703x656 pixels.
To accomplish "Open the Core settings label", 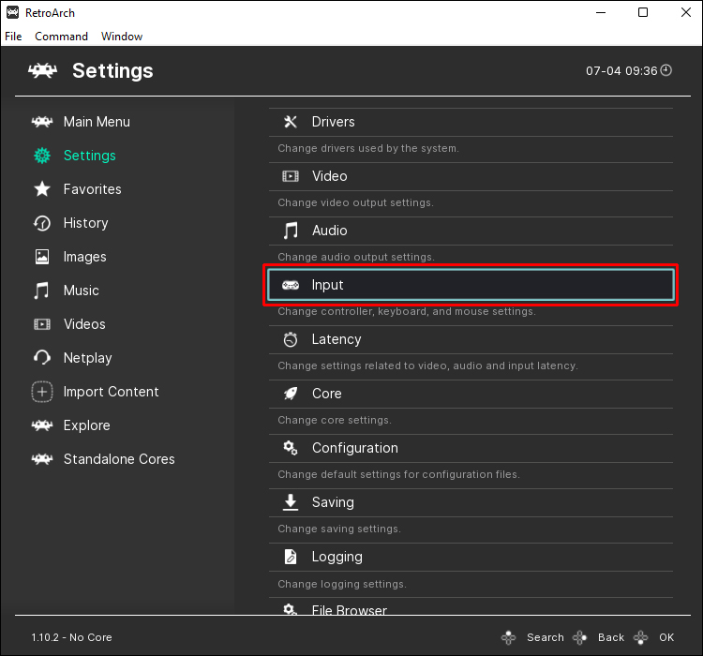I will point(327,394).
